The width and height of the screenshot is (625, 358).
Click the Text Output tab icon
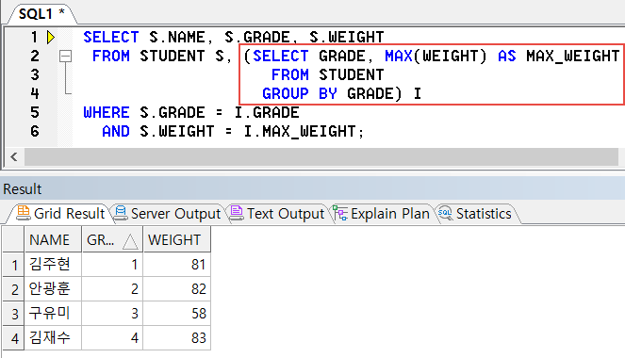pos(236,213)
